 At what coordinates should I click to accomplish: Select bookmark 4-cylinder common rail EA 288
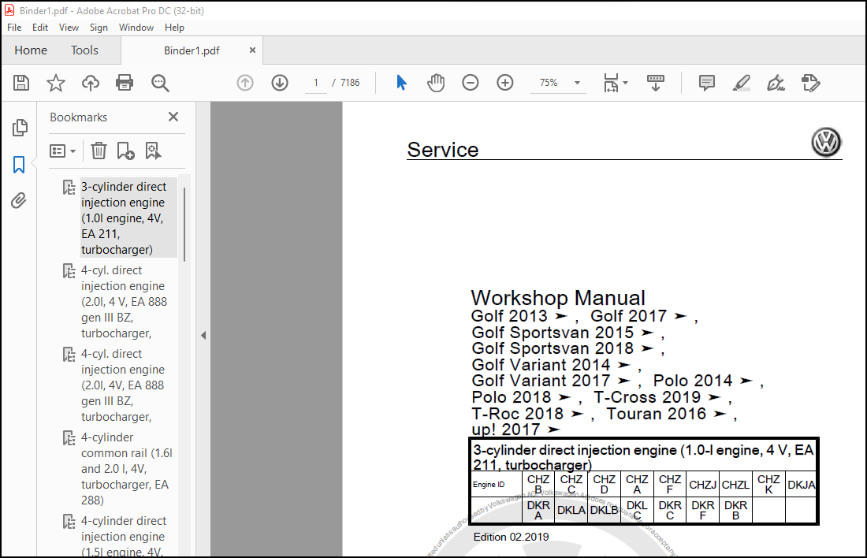click(127, 468)
